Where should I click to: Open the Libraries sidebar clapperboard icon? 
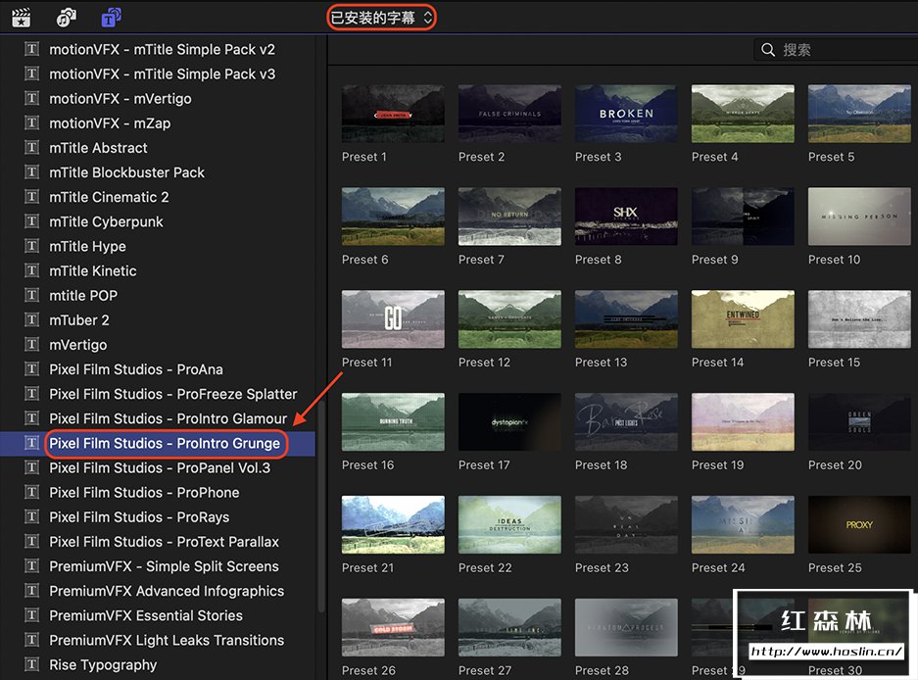(22, 18)
